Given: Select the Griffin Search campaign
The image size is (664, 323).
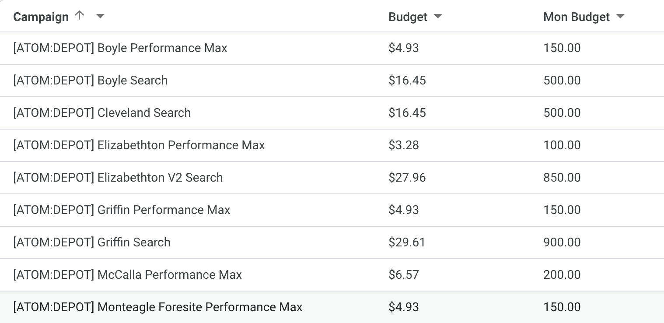Looking at the screenshot, I should (92, 242).
